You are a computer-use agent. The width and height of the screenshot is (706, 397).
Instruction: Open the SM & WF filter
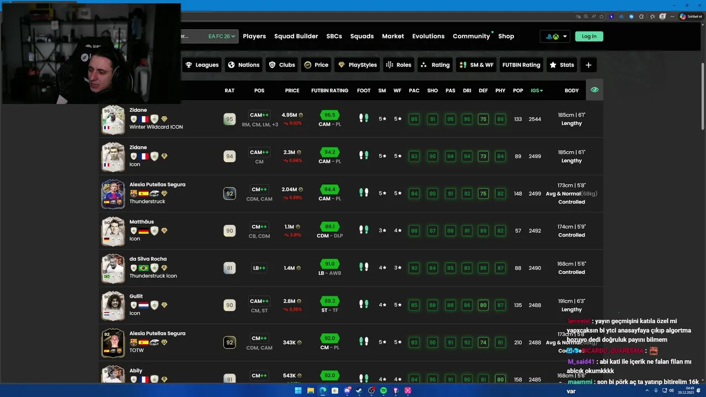[x=477, y=65]
